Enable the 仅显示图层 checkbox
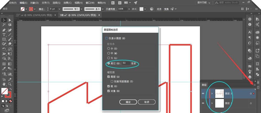The image size is (261, 113). pos(107,38)
